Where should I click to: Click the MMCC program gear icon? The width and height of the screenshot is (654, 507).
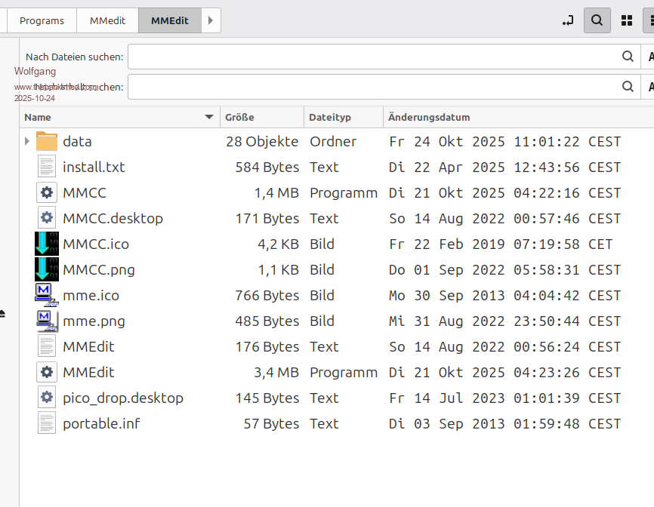click(x=47, y=193)
